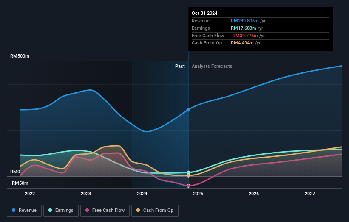Click the 2025 x-axis label

(x=198, y=194)
